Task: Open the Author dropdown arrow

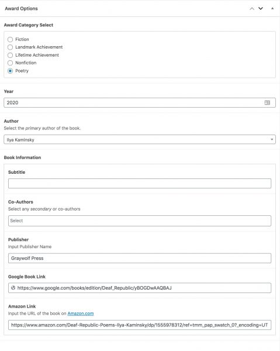Action: coord(272,139)
